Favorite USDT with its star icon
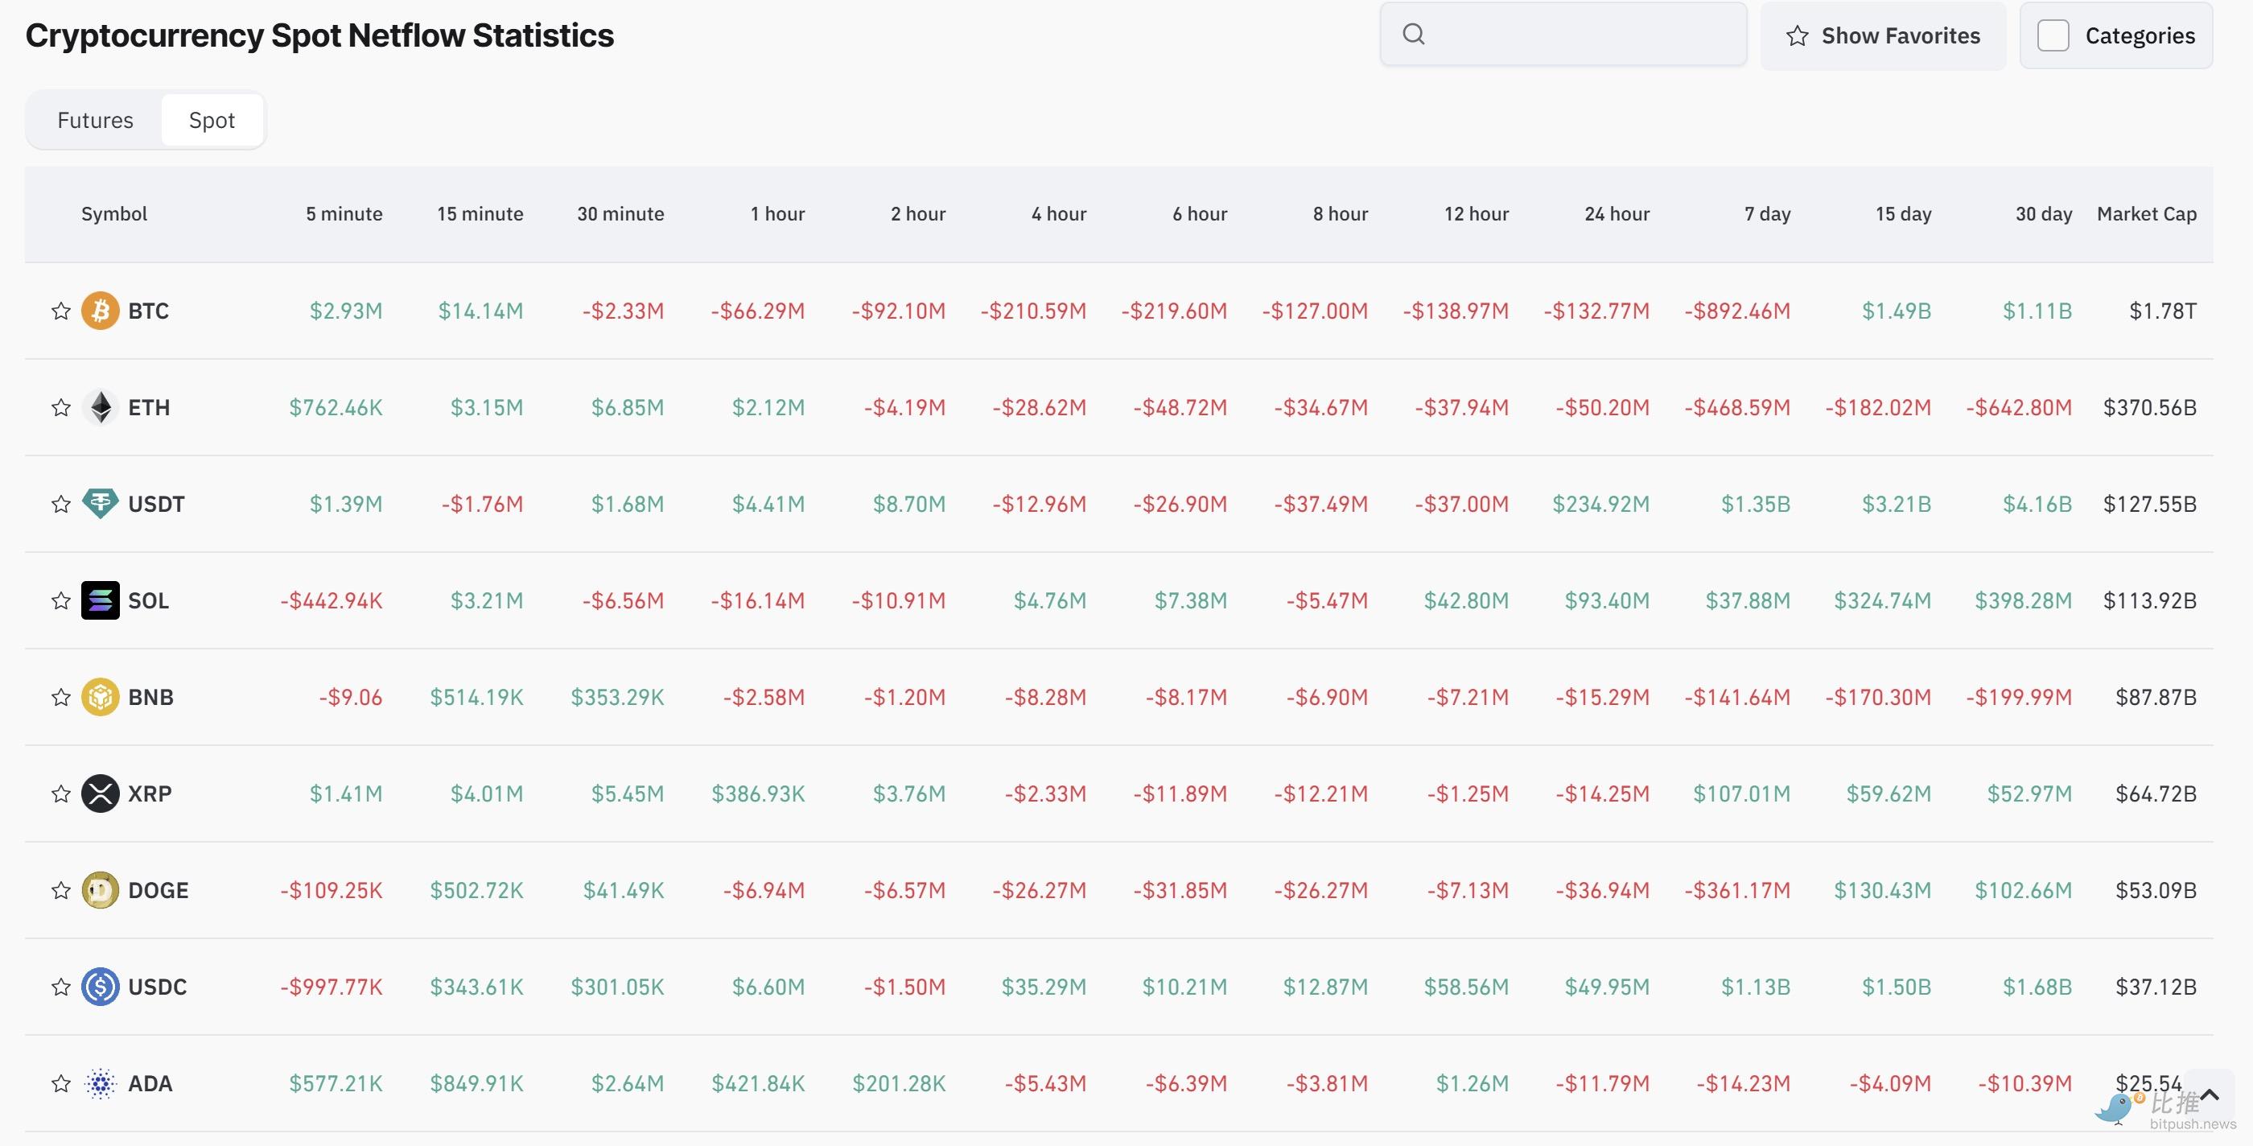This screenshot has width=2253, height=1146. click(x=60, y=504)
